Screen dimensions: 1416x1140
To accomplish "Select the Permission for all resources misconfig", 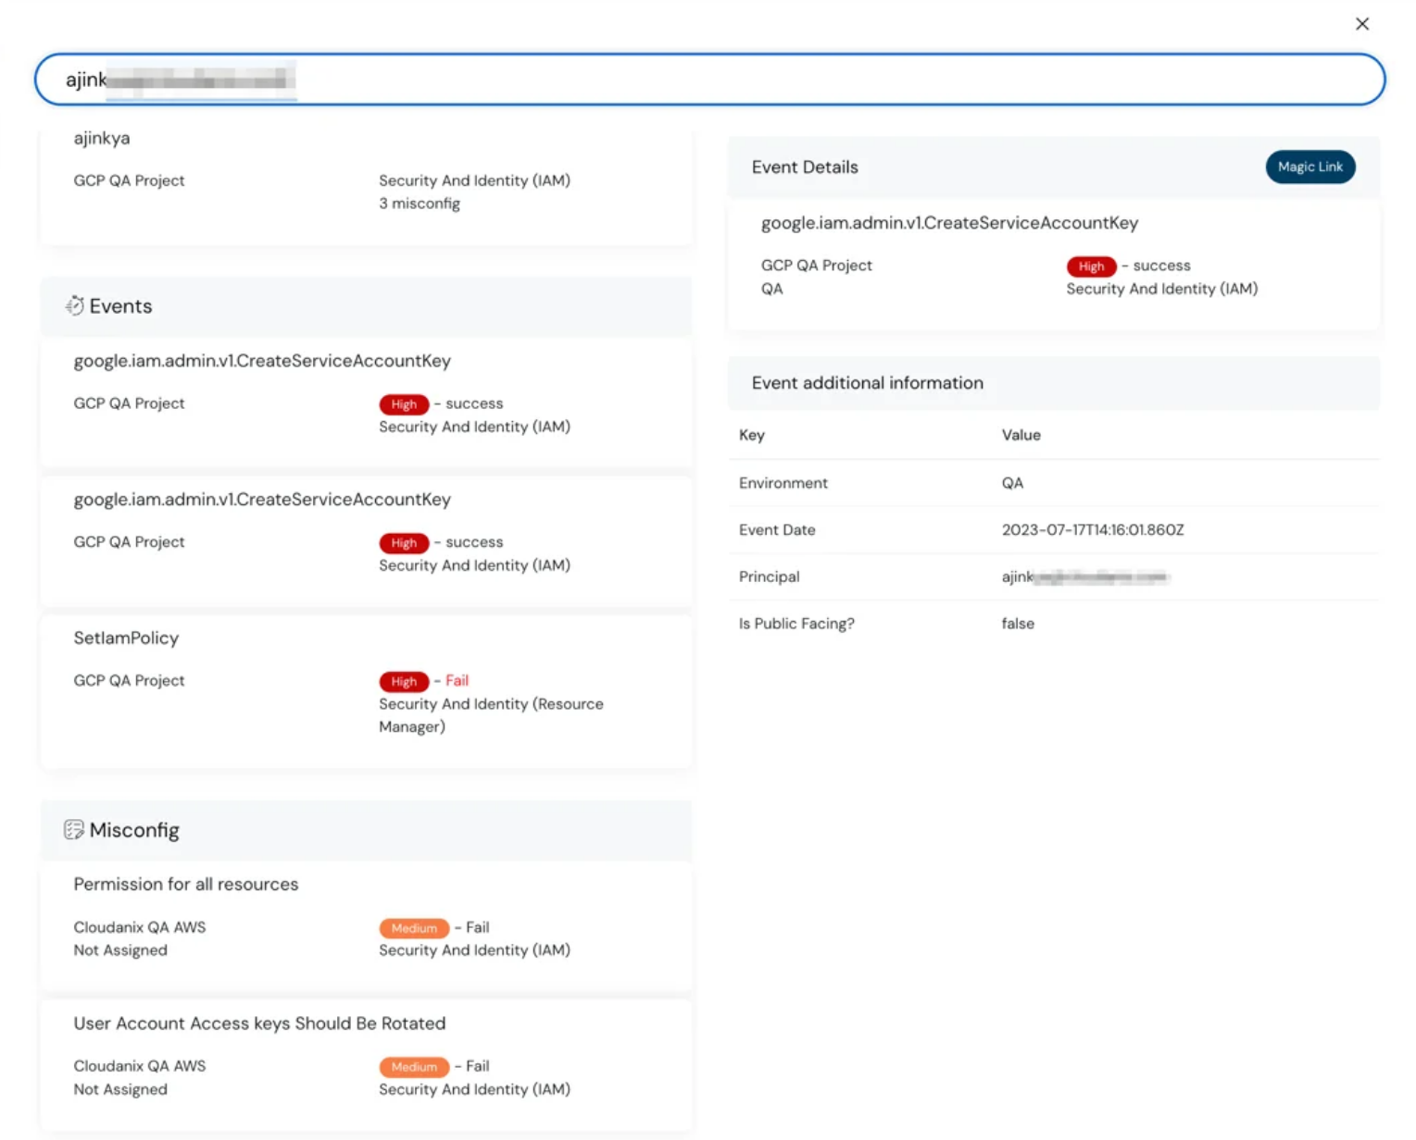I will point(366,916).
